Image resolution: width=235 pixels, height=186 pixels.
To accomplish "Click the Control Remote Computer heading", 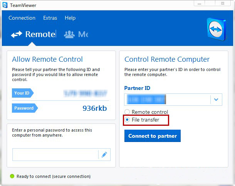I will pyautogui.click(x=167, y=59).
